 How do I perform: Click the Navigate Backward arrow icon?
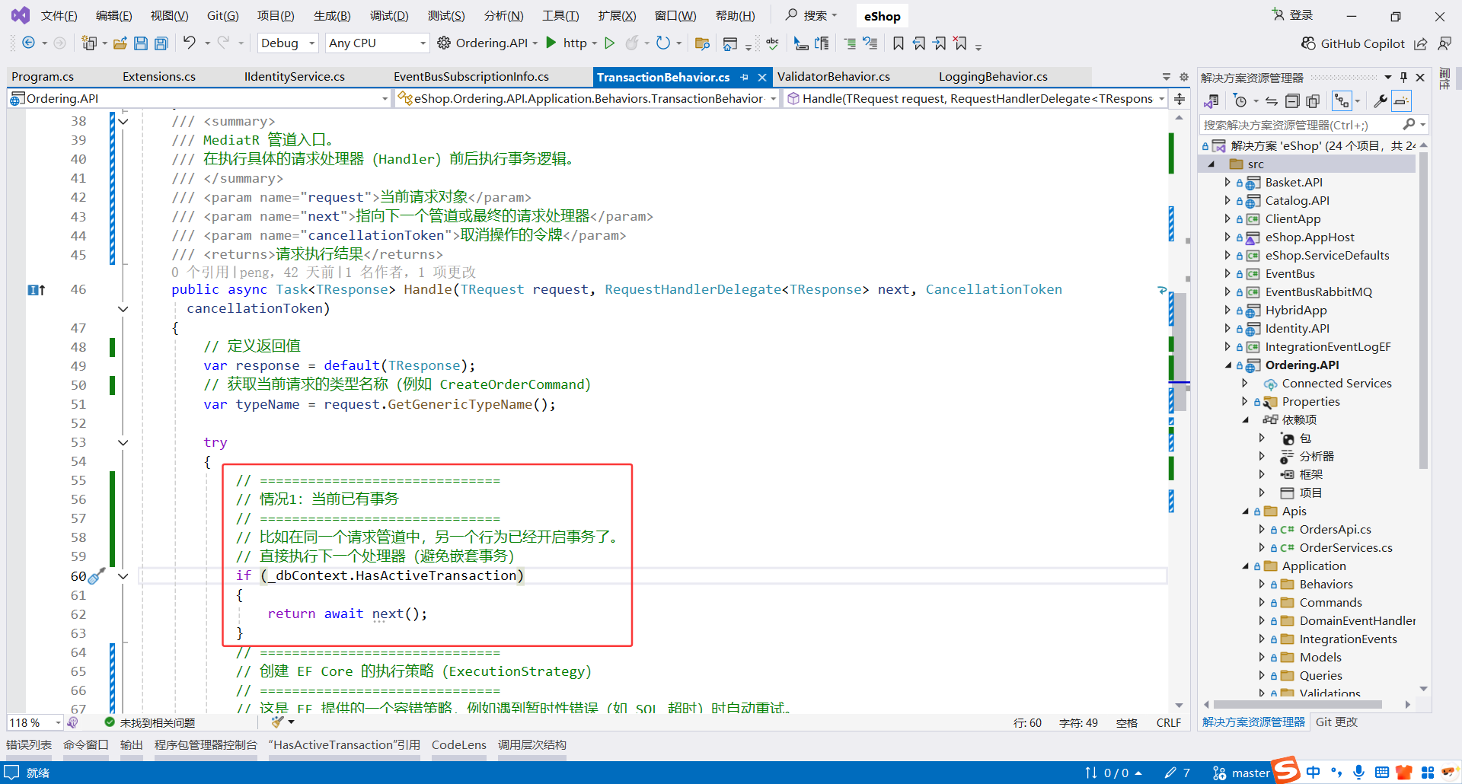[x=28, y=43]
